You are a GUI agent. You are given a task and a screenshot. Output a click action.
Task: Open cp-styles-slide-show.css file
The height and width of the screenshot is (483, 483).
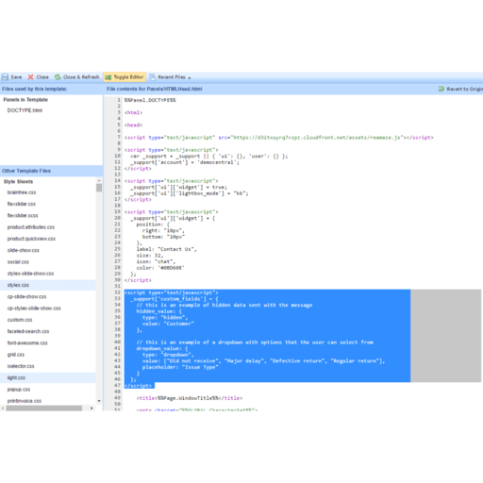click(x=34, y=308)
